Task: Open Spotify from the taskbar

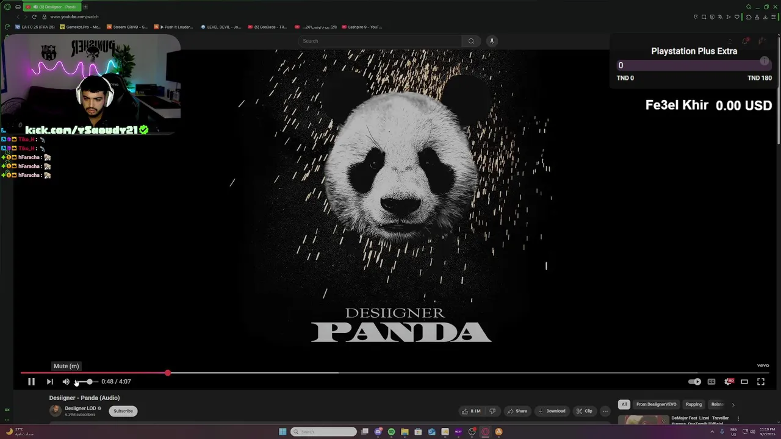Action: tap(391, 432)
